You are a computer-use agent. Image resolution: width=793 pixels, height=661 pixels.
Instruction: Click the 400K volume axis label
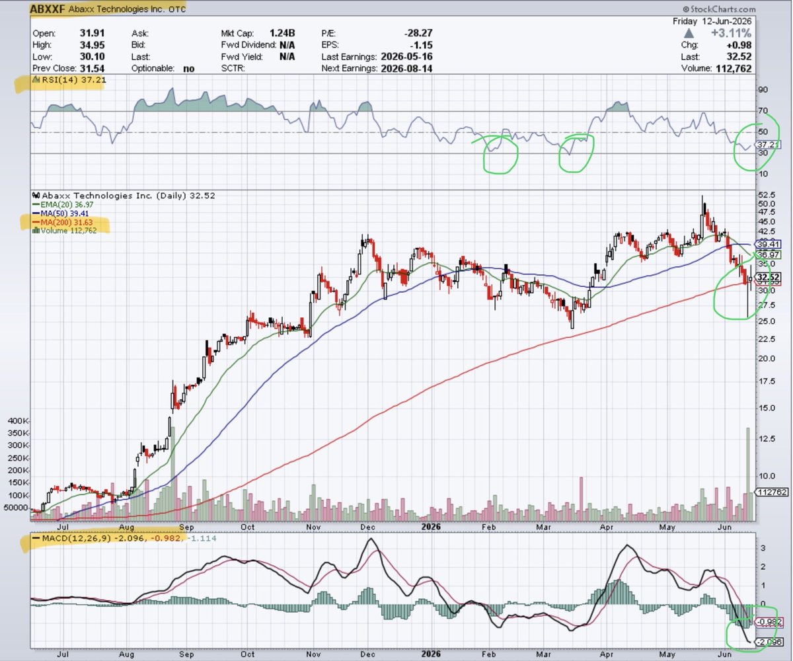click(18, 420)
